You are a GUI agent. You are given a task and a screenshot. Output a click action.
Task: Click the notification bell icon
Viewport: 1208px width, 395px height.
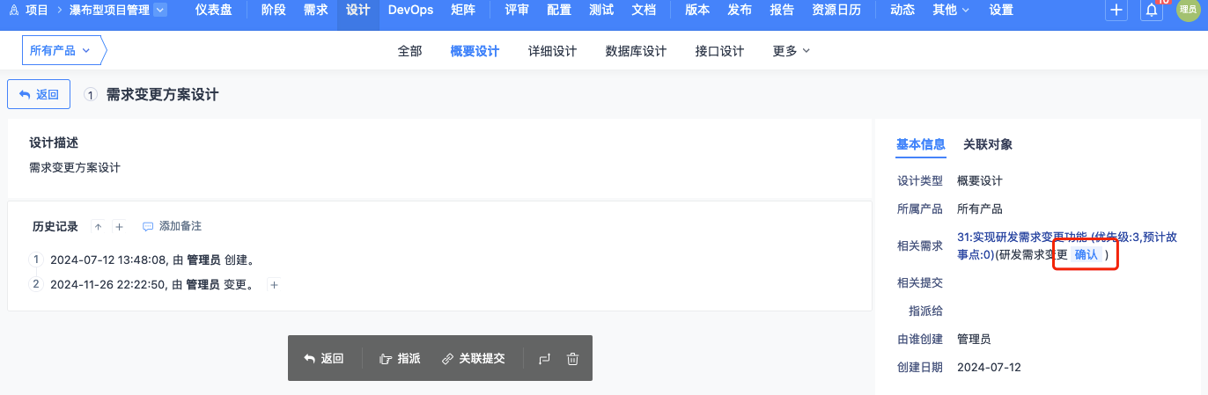click(1152, 11)
